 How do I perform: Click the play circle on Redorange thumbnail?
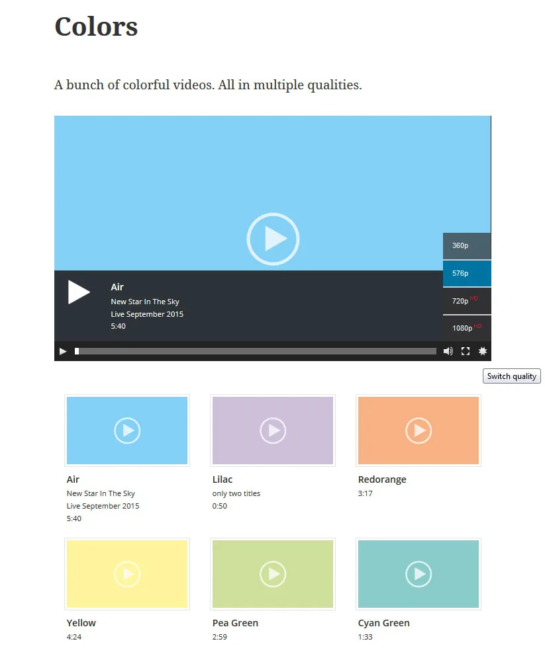(x=419, y=431)
